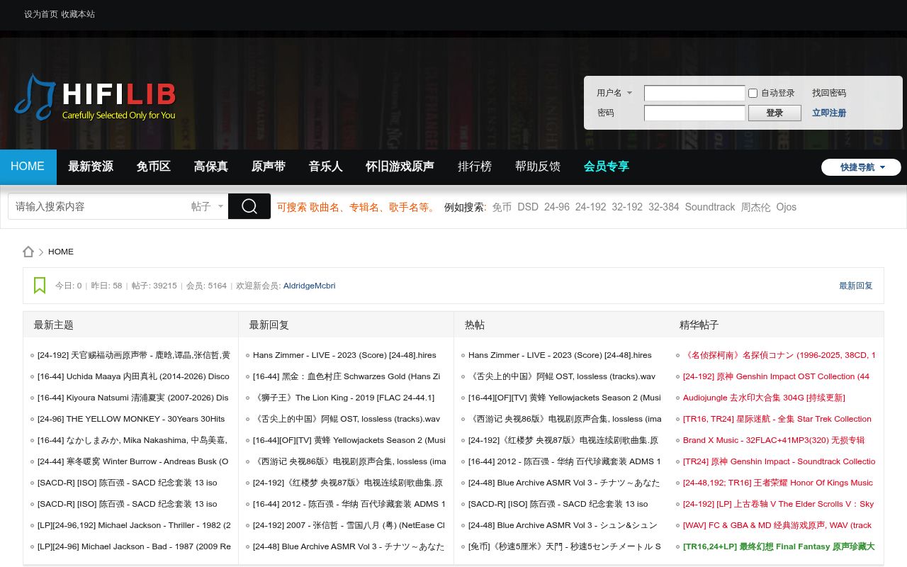Expand the 快捷导航 quick navigation menu

pos(861,167)
